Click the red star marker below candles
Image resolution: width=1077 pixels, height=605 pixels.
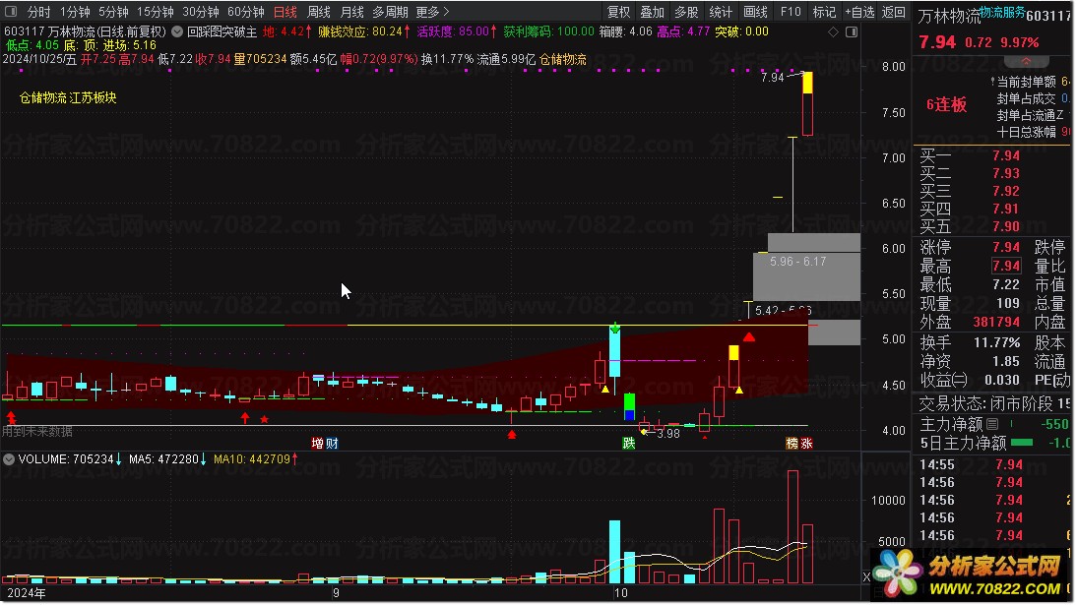point(265,419)
